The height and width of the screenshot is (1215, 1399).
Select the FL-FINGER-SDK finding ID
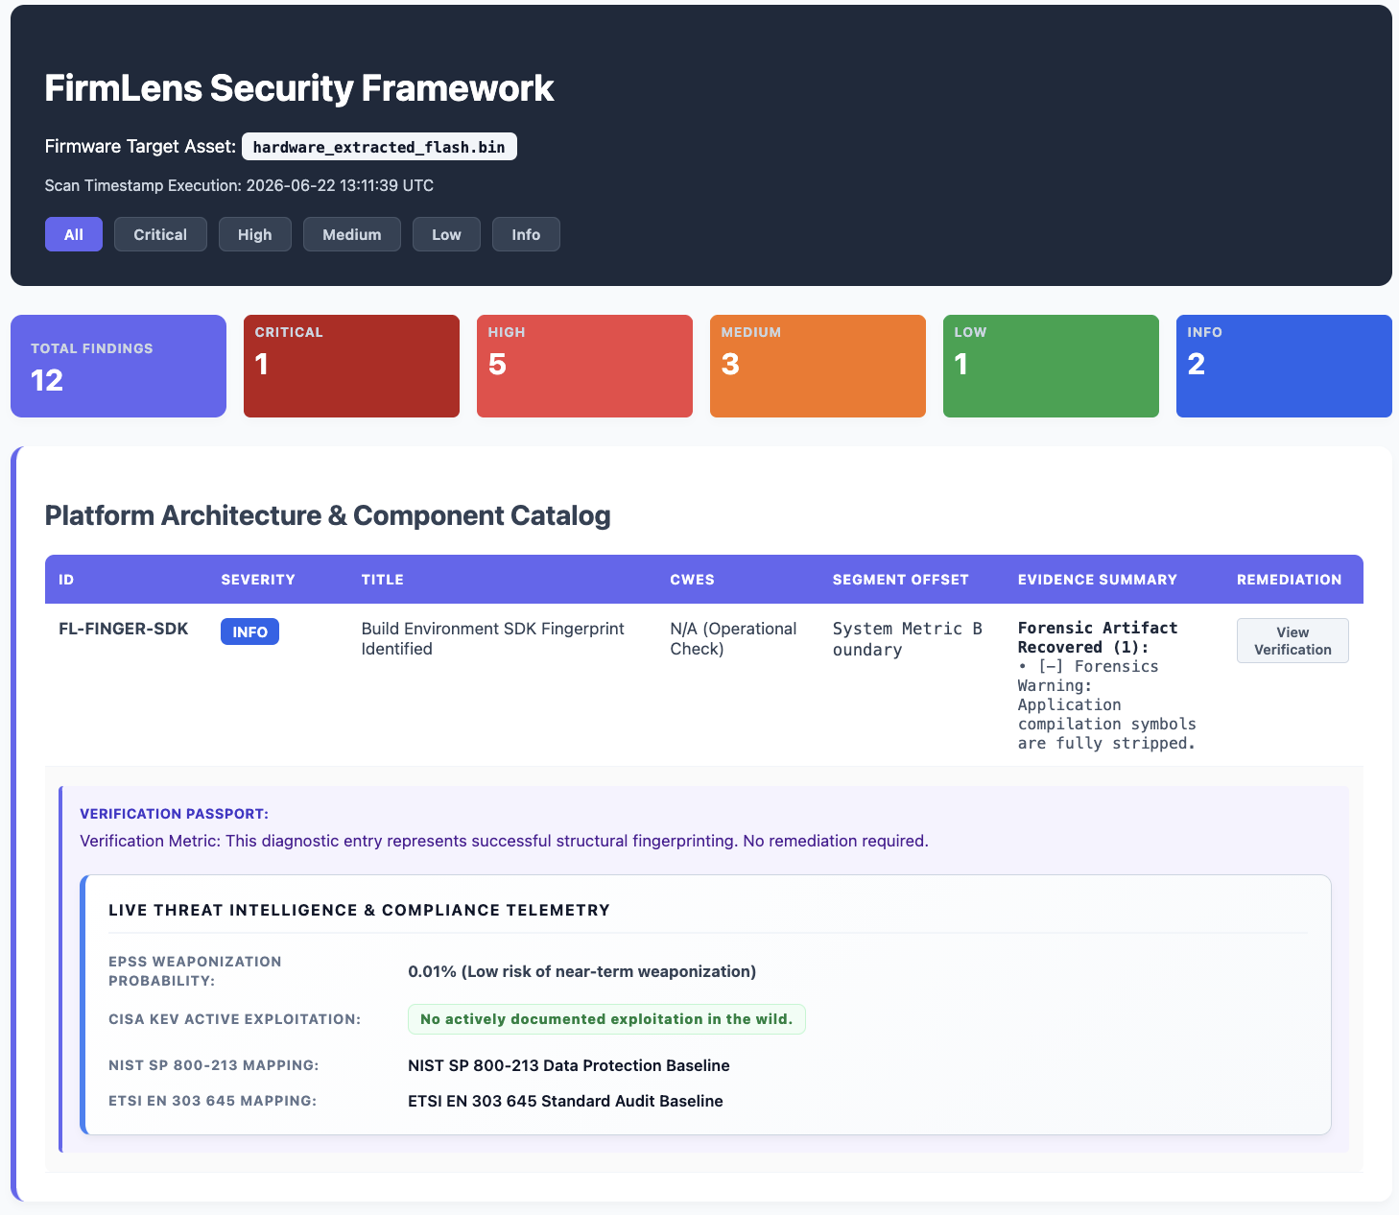(x=124, y=629)
